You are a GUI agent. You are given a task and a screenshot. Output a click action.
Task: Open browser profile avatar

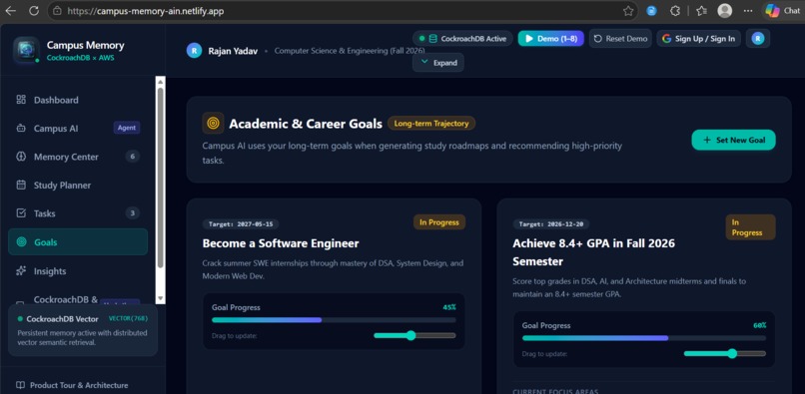click(724, 11)
